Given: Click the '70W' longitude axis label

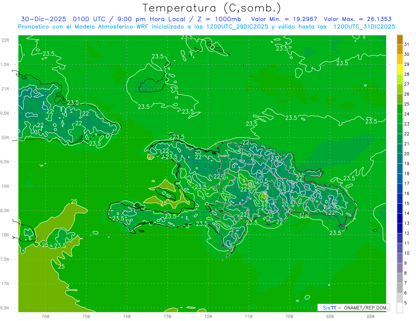Looking at the screenshot, I should pyautogui.click(x=289, y=316).
